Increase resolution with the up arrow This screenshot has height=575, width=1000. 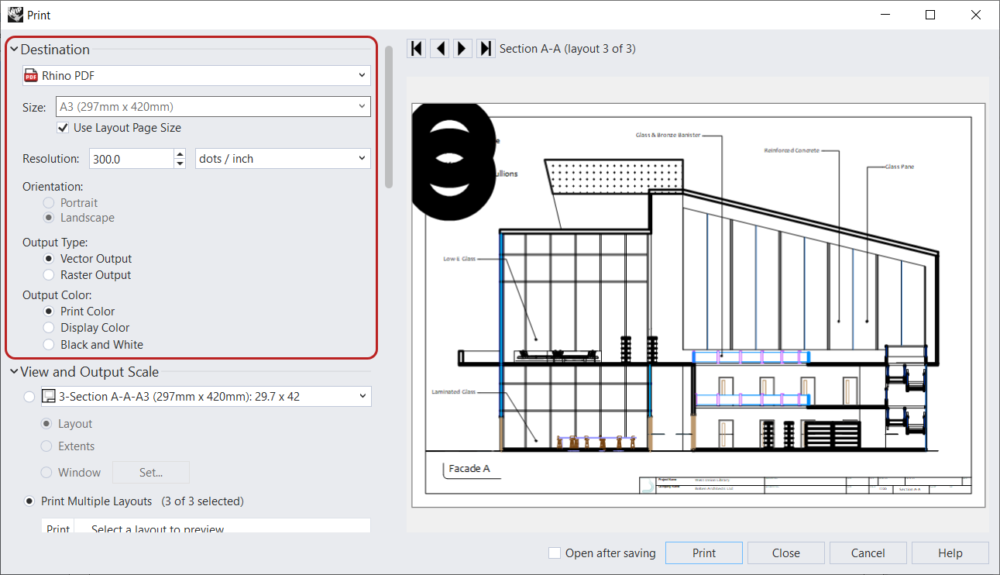pos(180,154)
